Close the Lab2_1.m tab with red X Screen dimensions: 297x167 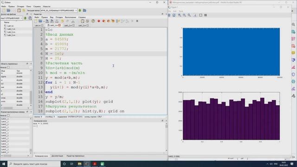pos(59,26)
